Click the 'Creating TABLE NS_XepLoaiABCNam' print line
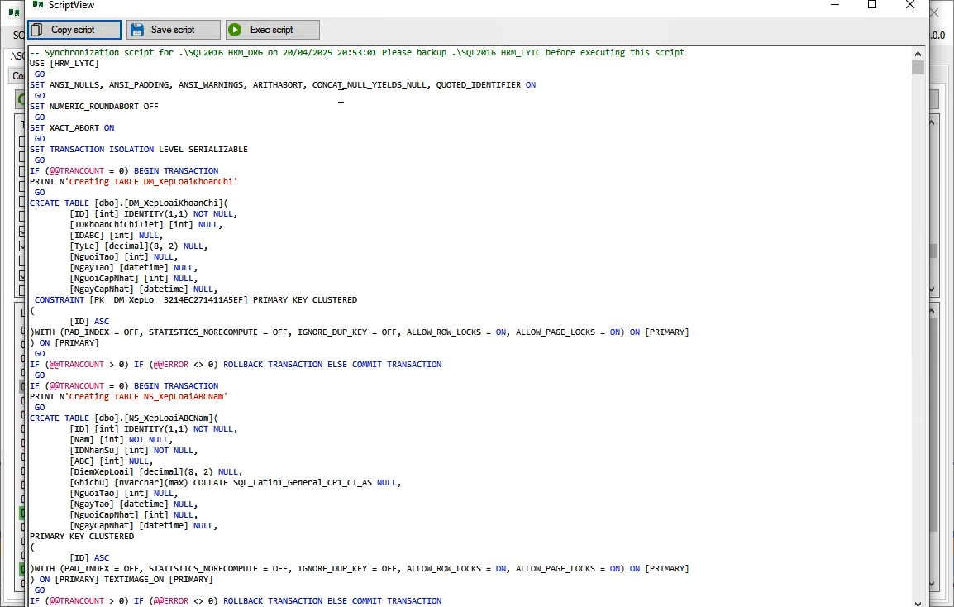This screenshot has height=607, width=954. pos(128,396)
